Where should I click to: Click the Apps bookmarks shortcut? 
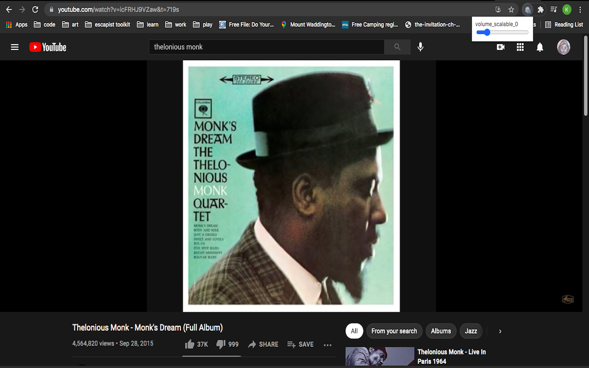(17, 24)
